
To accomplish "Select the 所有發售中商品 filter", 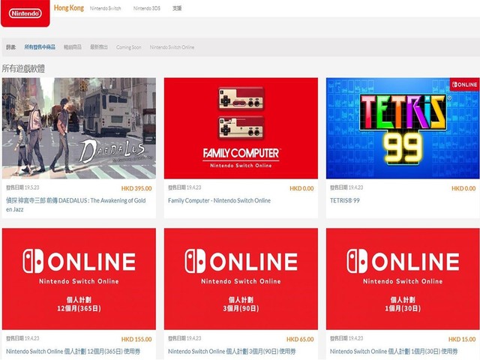I will [x=40, y=46].
